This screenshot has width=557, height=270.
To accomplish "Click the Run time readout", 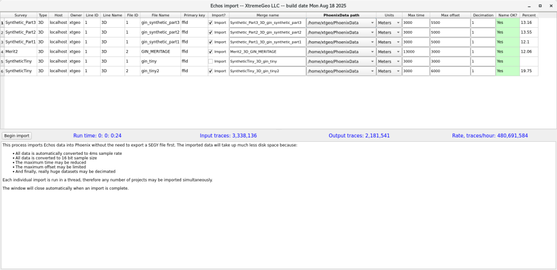I will pos(98,135).
